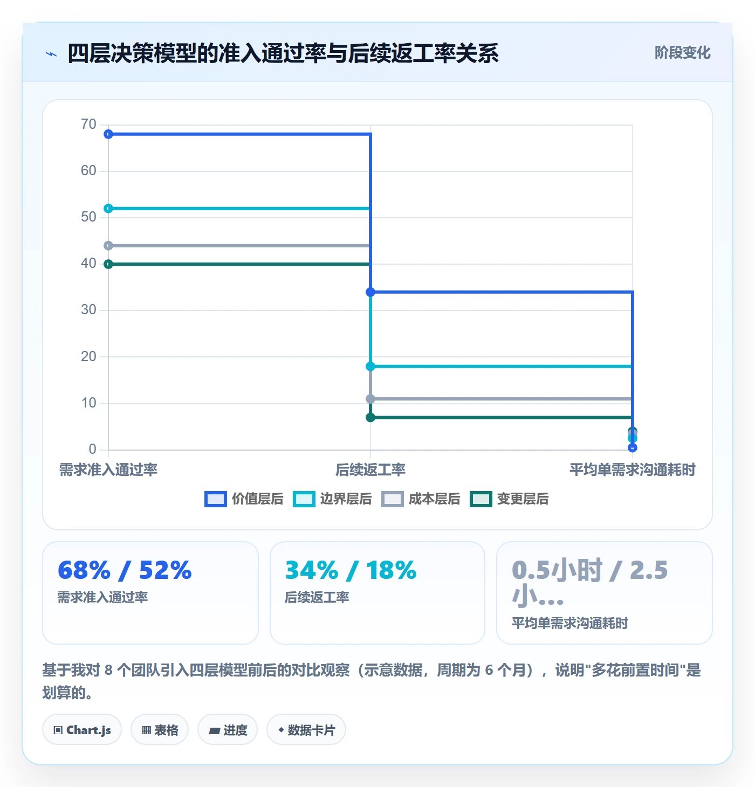
Task: Click the y-axis value 30
Action: (x=88, y=310)
